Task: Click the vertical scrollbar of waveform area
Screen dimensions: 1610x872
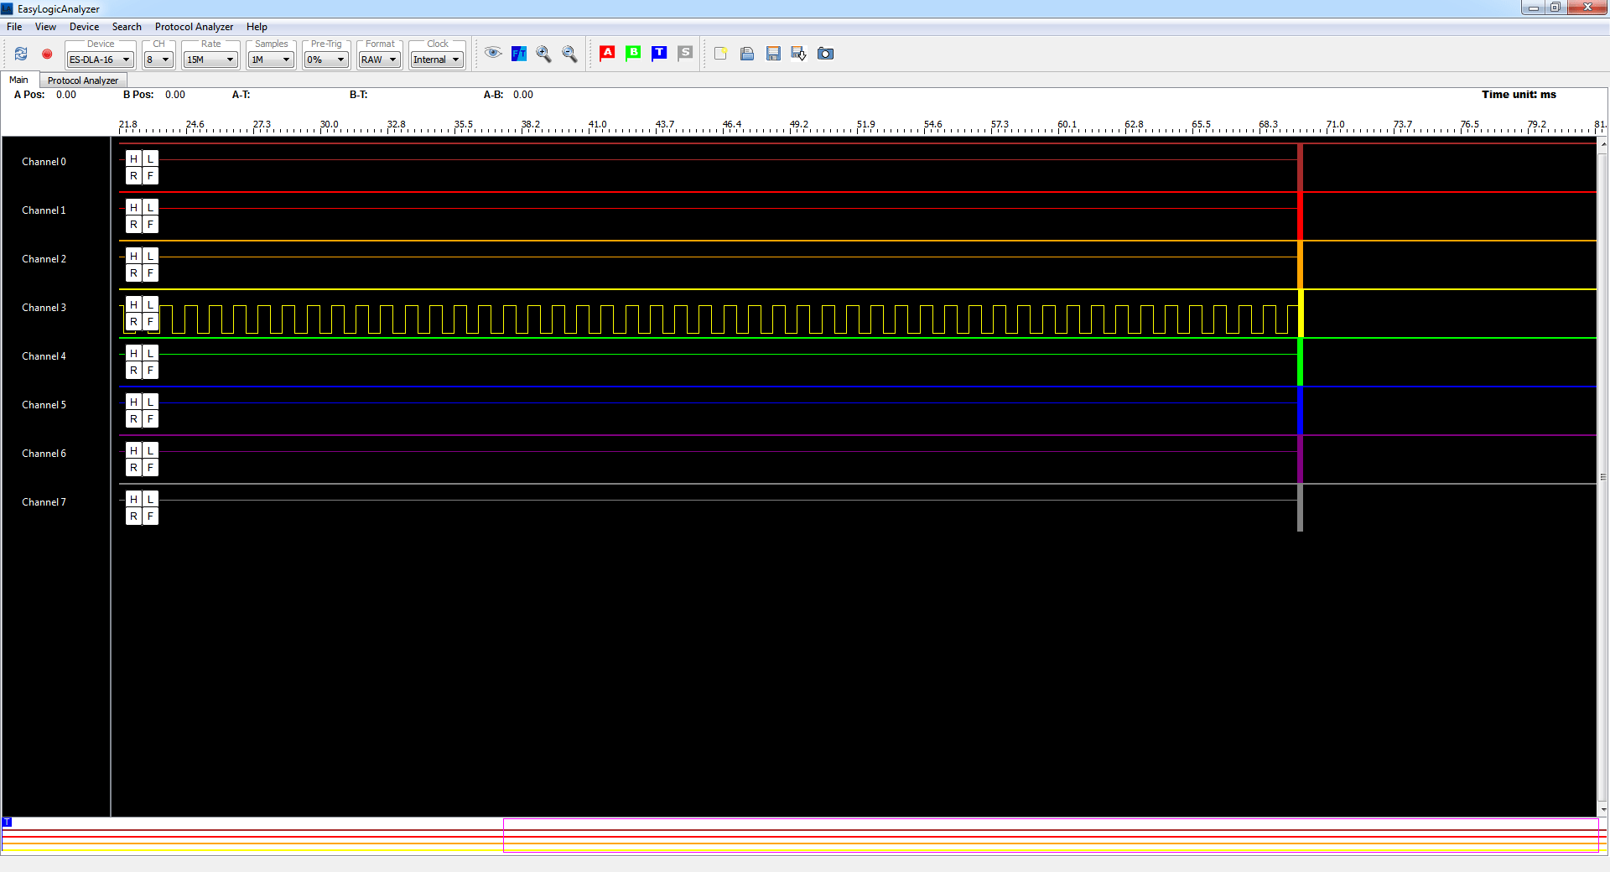Action: pyautogui.click(x=1602, y=476)
